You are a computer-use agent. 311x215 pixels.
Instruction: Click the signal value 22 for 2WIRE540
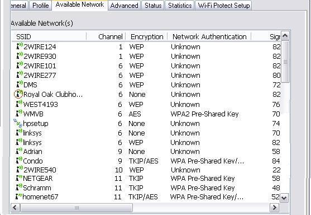click(276, 170)
